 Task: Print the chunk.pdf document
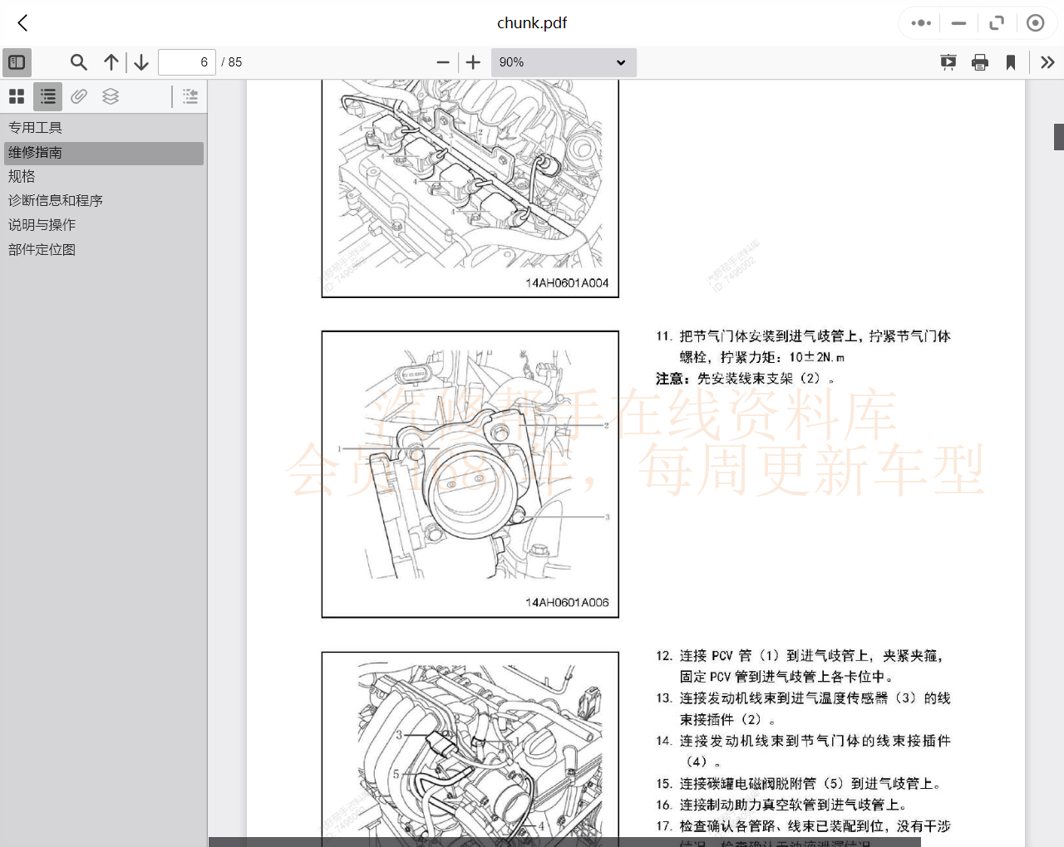pyautogui.click(x=980, y=61)
